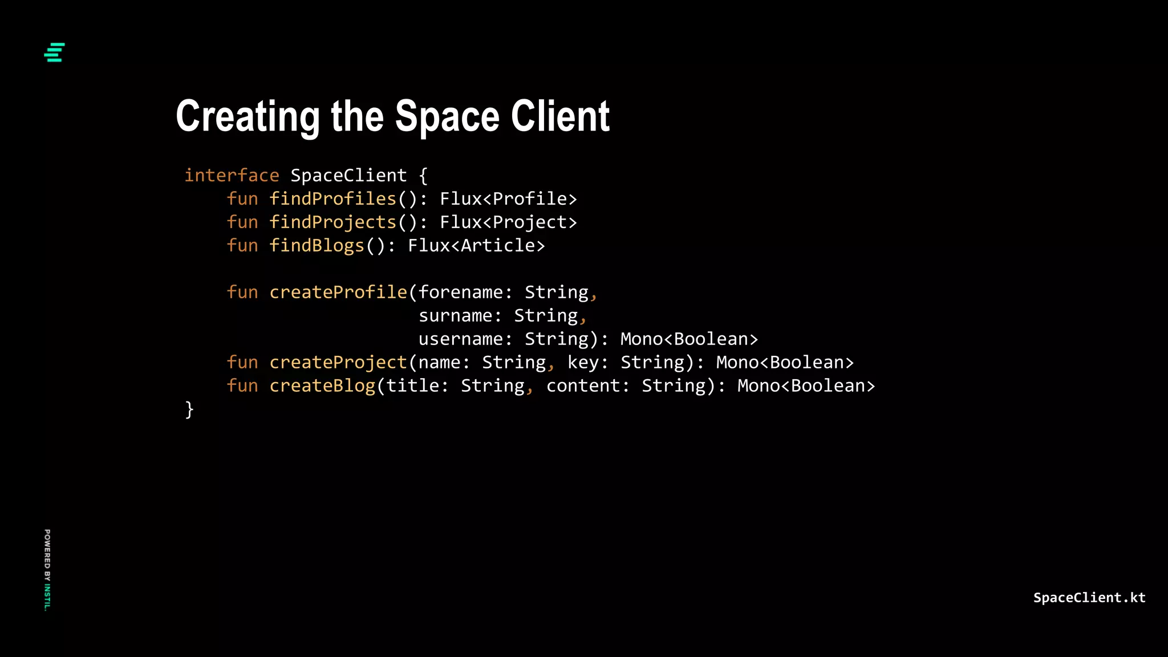Image resolution: width=1168 pixels, height=657 pixels.
Task: Click the 'SpaceClient' interface name
Action: 348,175
